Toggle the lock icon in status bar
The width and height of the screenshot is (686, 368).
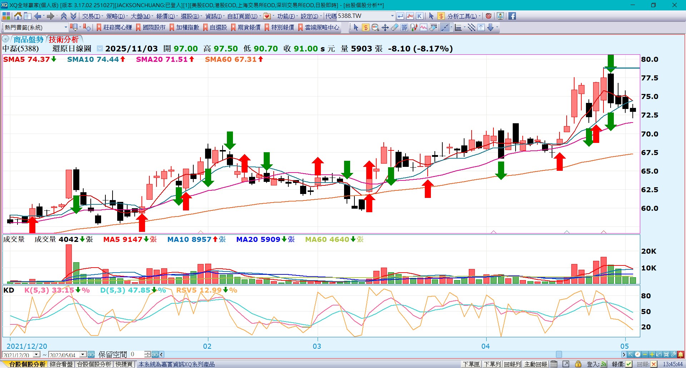pyautogui.click(x=578, y=364)
